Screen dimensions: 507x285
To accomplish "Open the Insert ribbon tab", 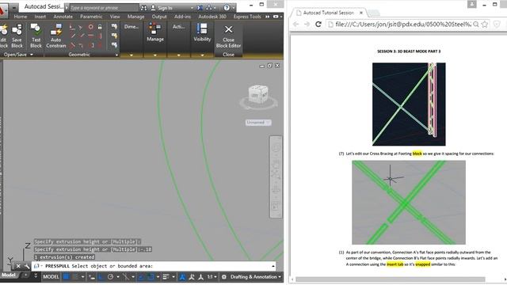I will 40,17.
